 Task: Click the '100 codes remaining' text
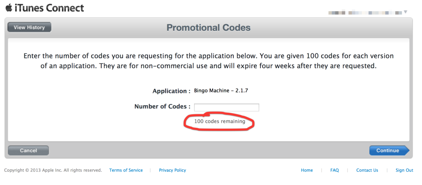click(x=220, y=121)
